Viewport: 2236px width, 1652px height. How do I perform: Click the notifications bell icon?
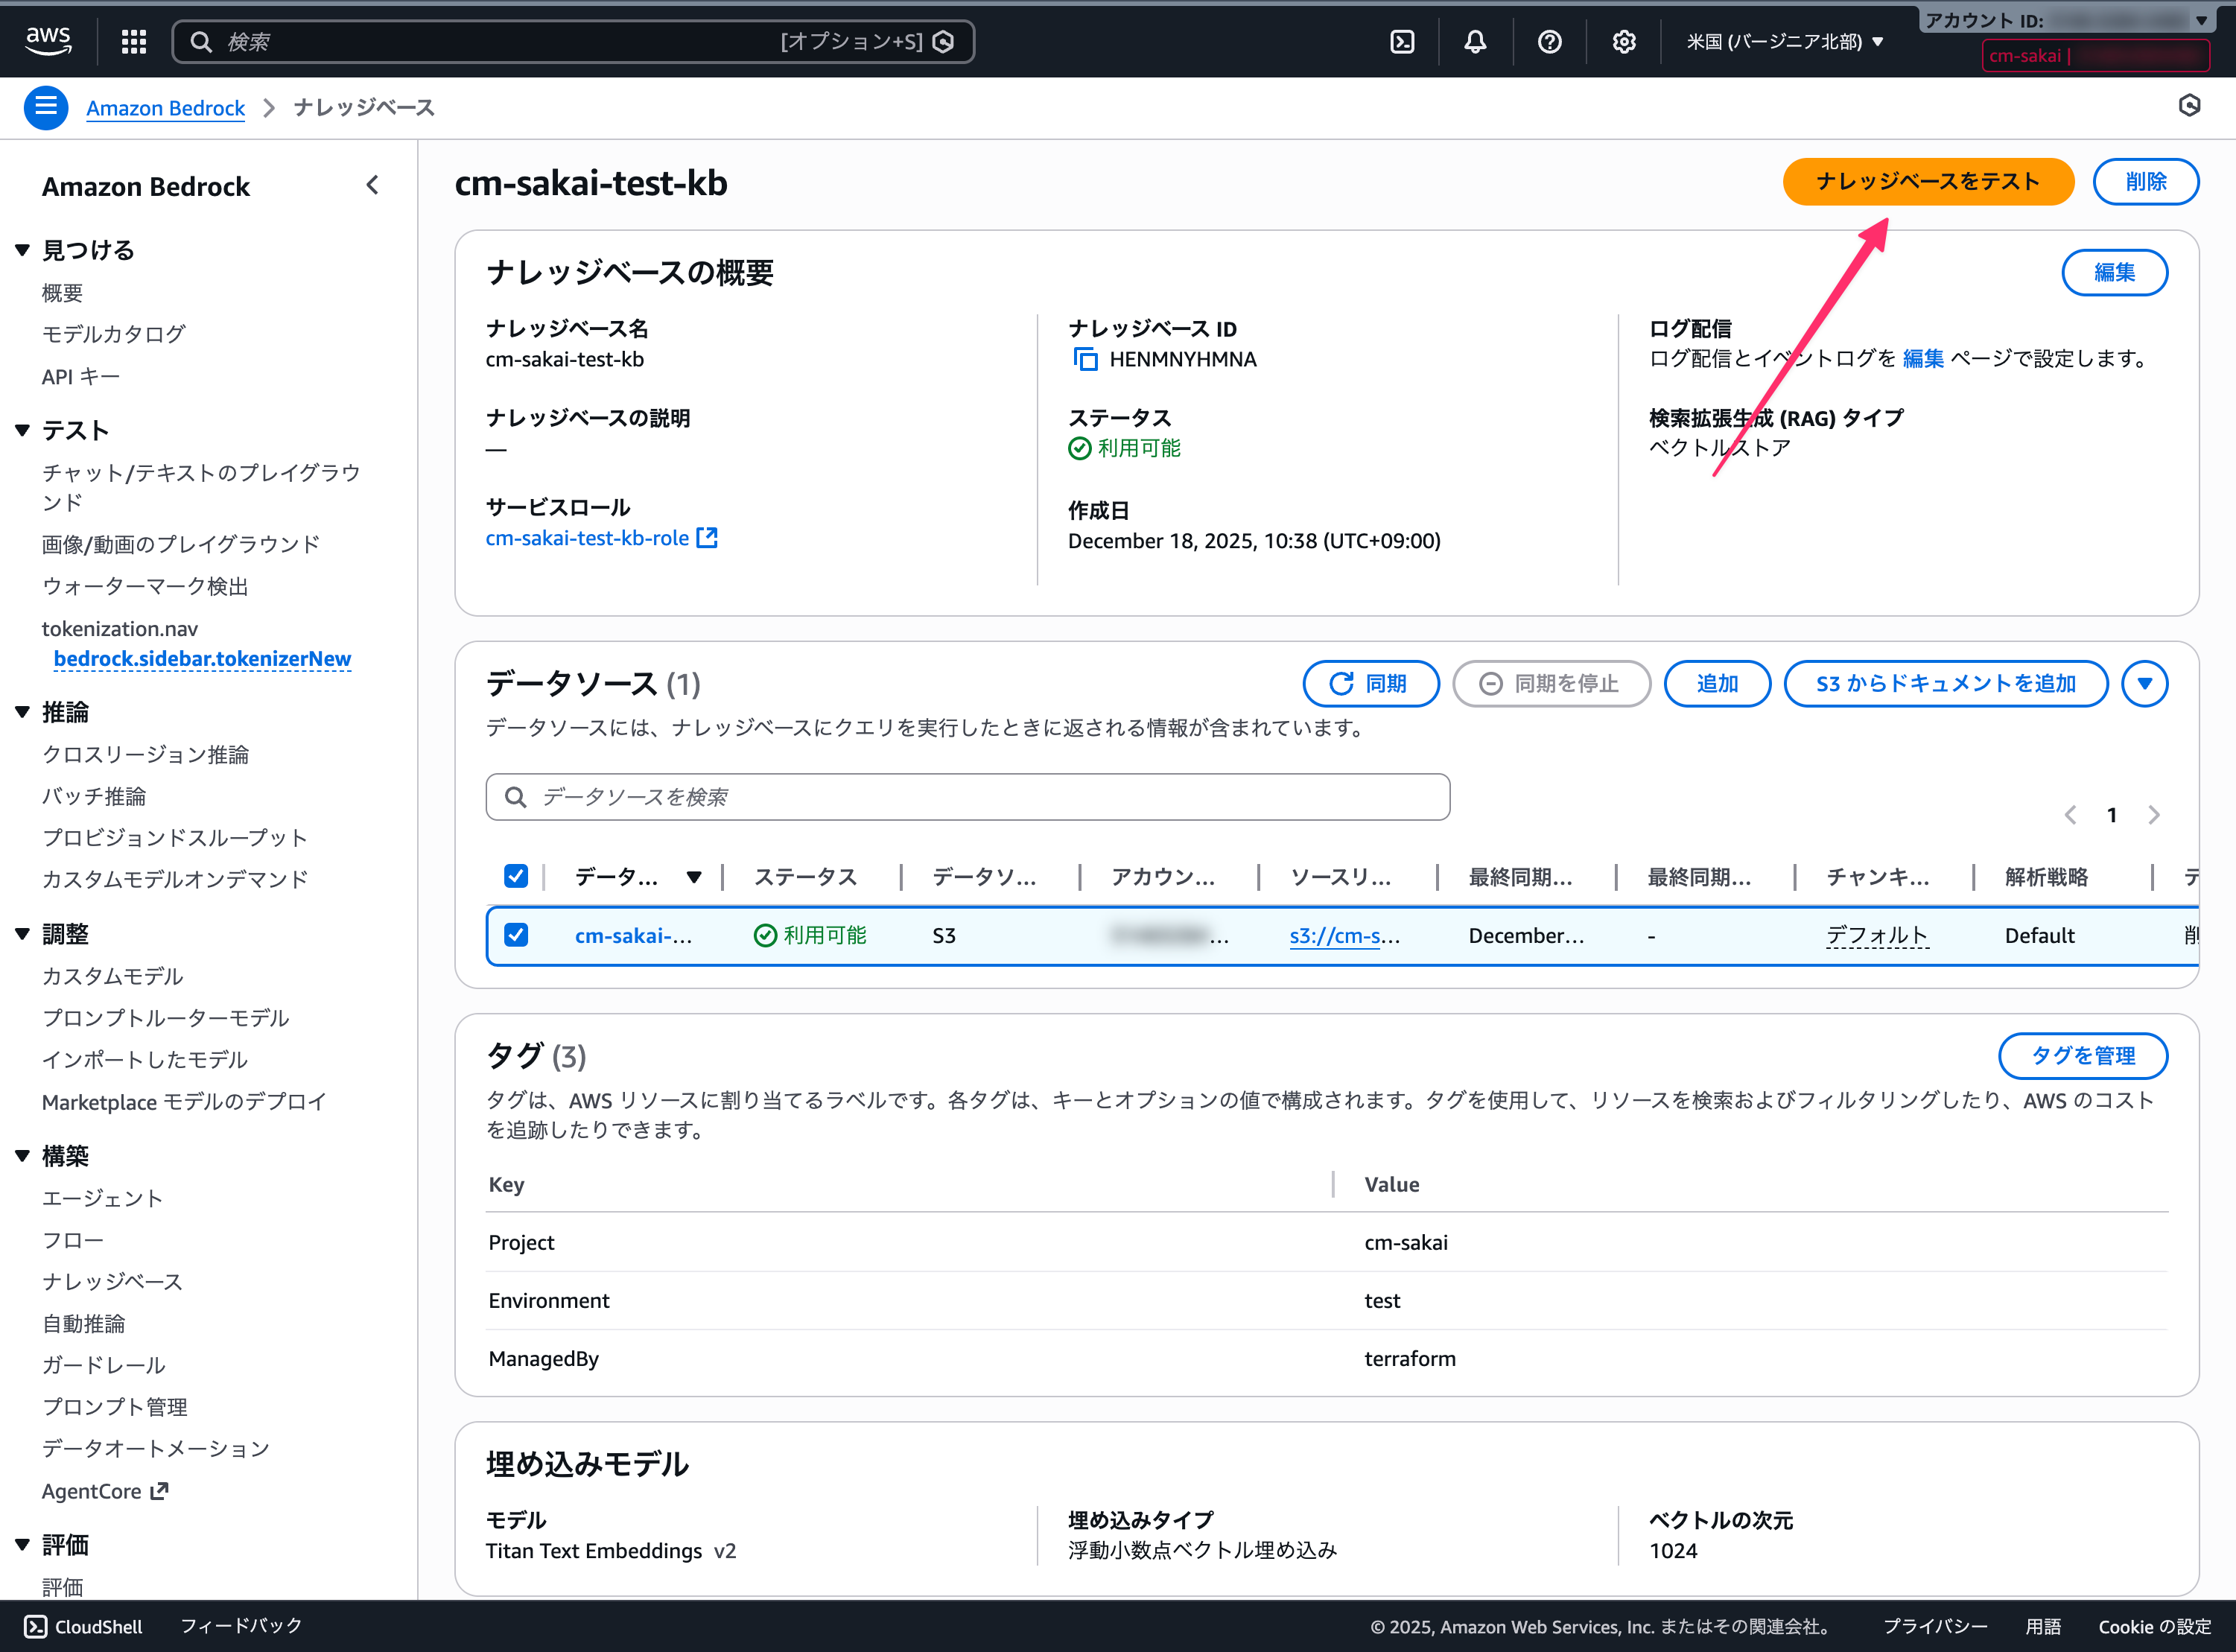click(x=1475, y=41)
